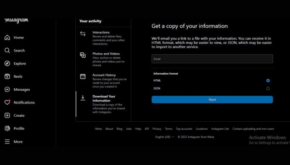Select the HTML format radio button

pos(268,80)
